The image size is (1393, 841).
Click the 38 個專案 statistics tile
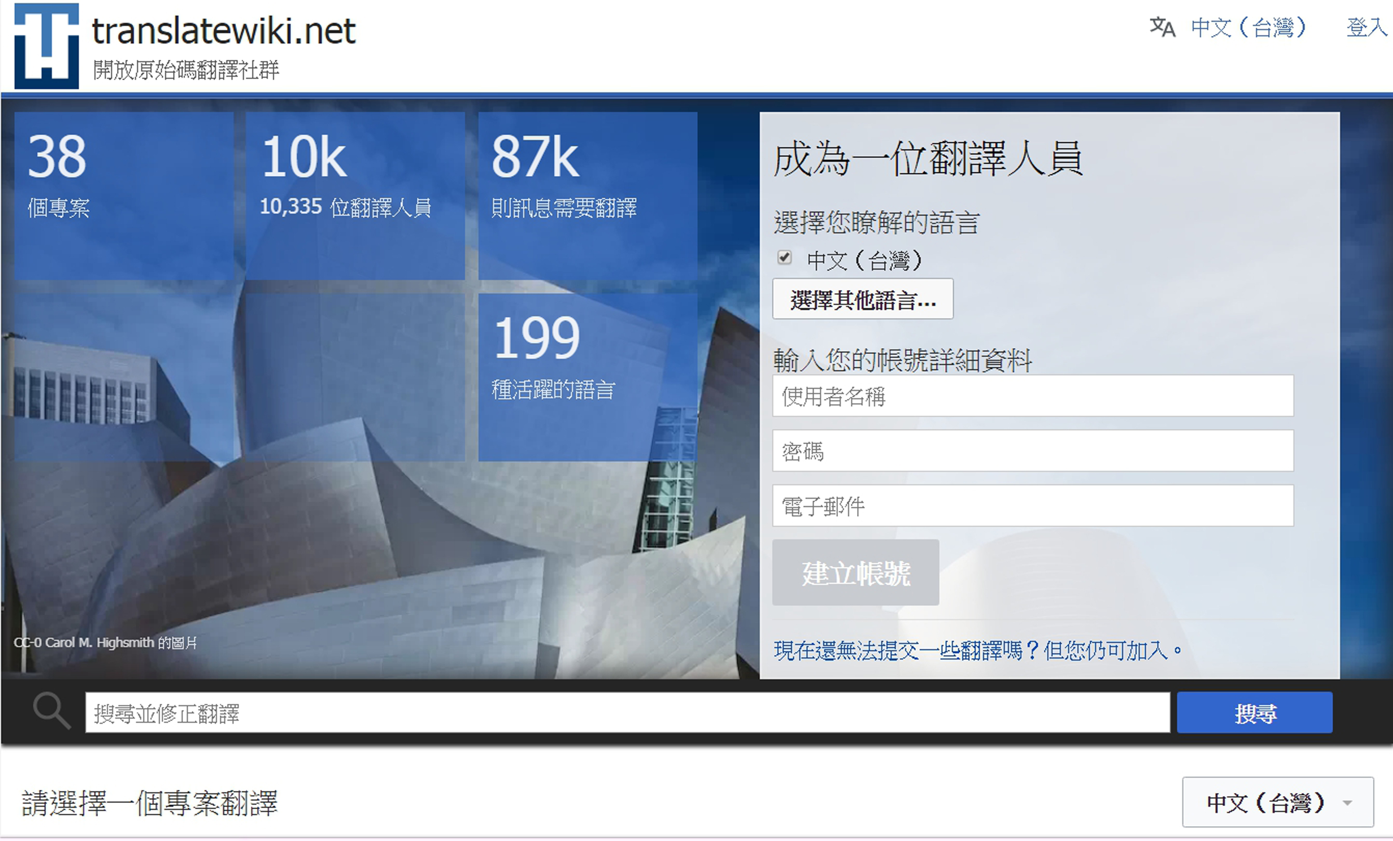tap(124, 195)
